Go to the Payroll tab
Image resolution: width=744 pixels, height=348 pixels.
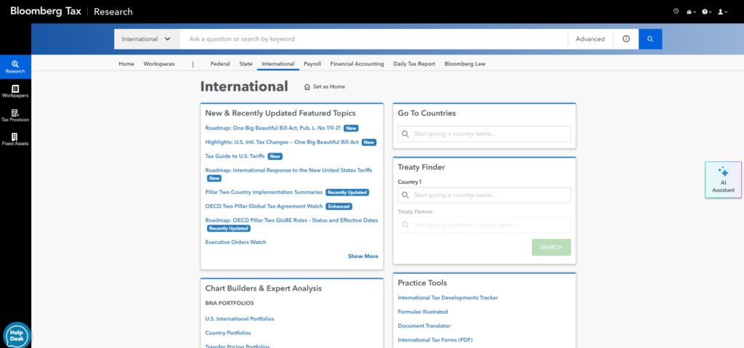(x=312, y=64)
